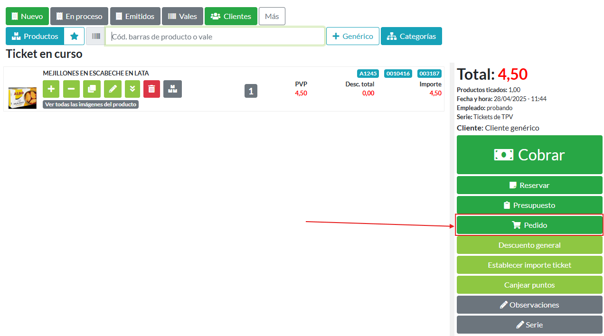
Task: Click the Mejillones product thumbnail image
Action: (x=22, y=98)
